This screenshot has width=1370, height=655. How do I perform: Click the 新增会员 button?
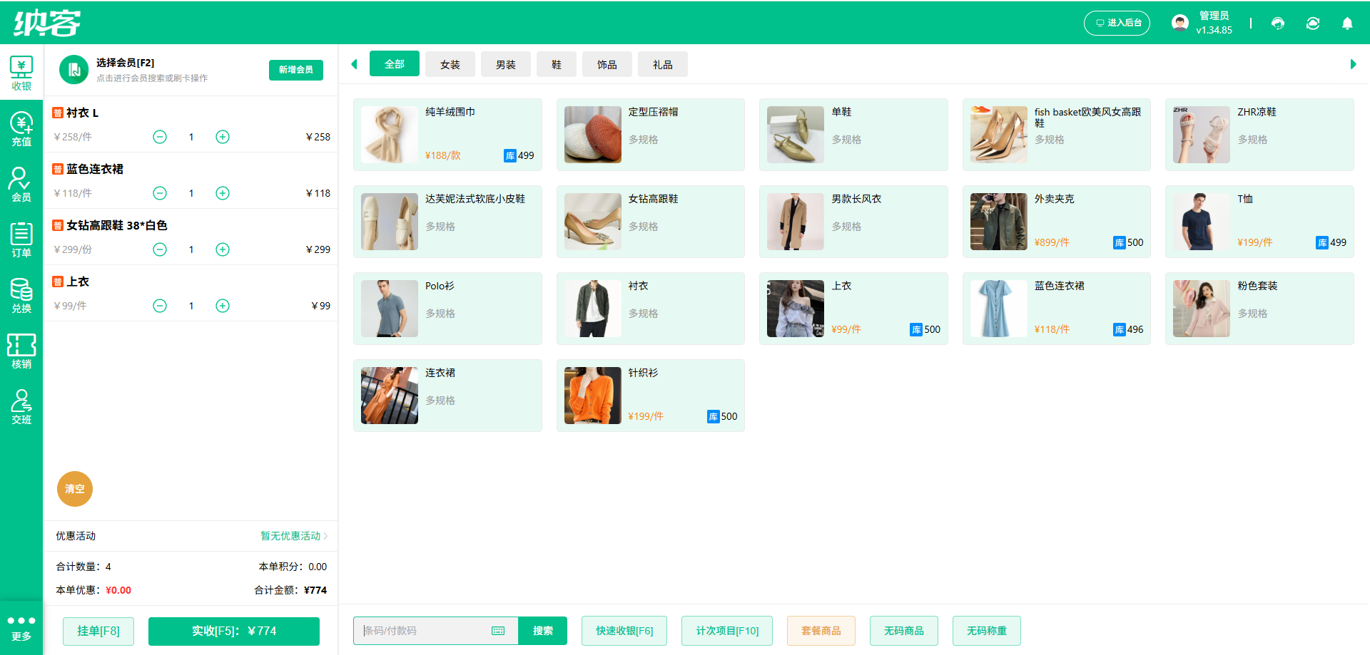(296, 70)
